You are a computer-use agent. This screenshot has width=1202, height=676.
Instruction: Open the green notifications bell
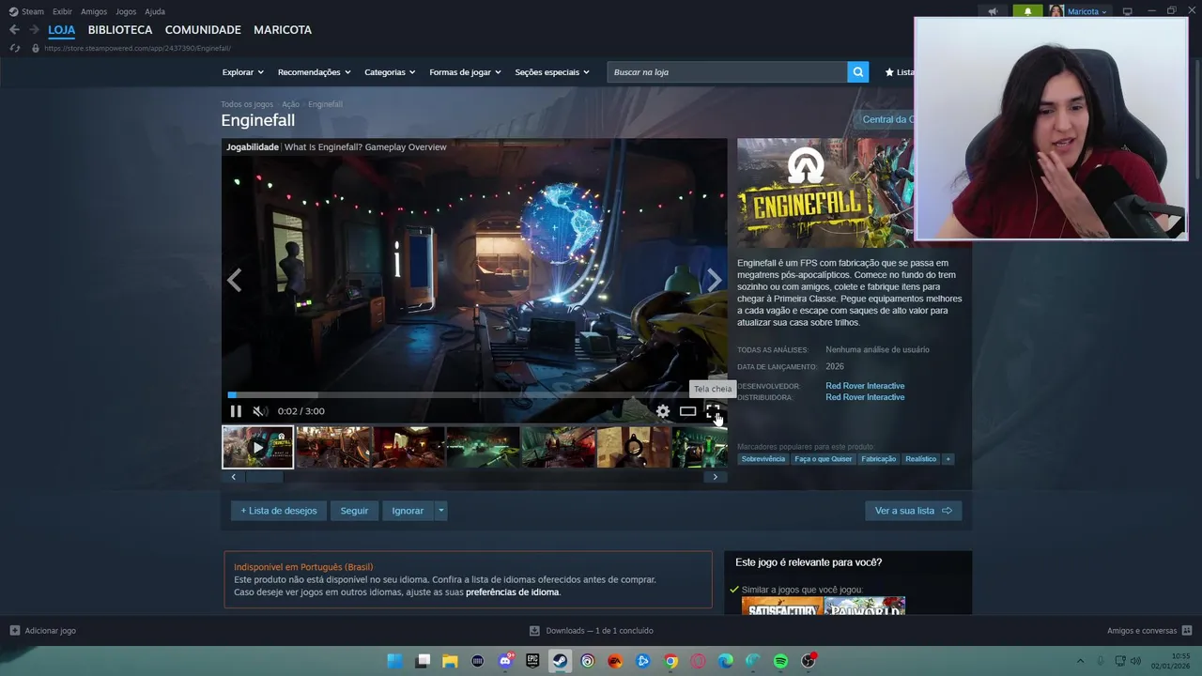[x=1027, y=11]
